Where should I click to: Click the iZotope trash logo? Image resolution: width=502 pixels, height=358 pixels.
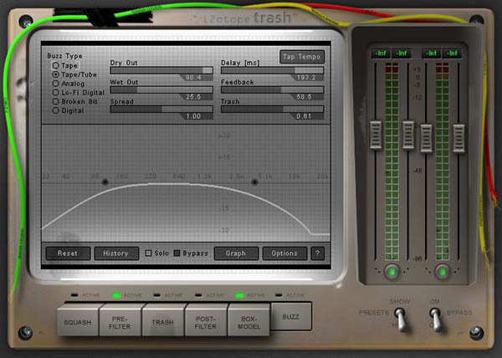pos(247,18)
